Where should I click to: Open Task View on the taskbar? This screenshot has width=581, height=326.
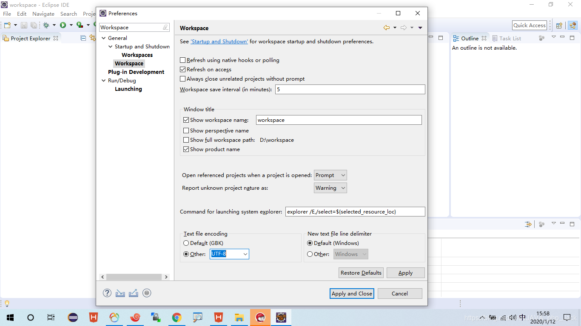51,317
